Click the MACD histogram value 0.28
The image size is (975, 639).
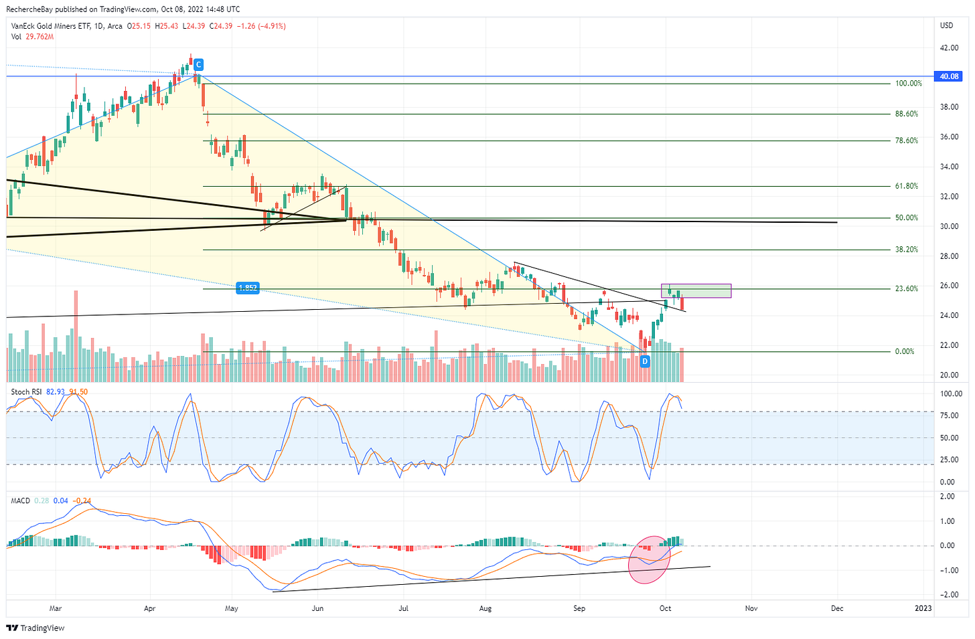41,500
